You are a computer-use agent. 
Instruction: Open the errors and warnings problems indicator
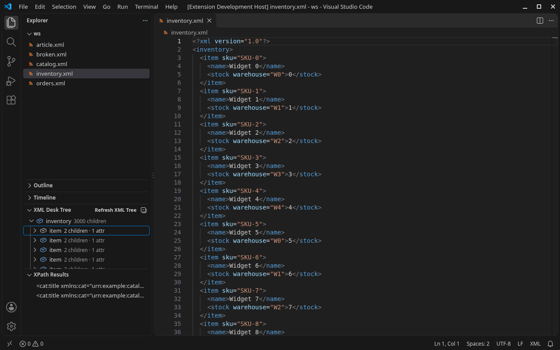pos(31,344)
